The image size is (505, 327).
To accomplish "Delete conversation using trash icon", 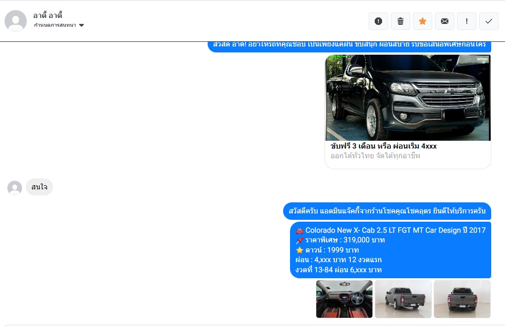I will click(x=401, y=21).
